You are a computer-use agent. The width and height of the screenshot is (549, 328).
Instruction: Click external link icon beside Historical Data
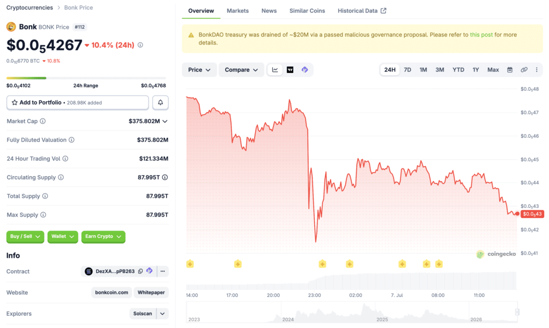pyautogui.click(x=384, y=11)
